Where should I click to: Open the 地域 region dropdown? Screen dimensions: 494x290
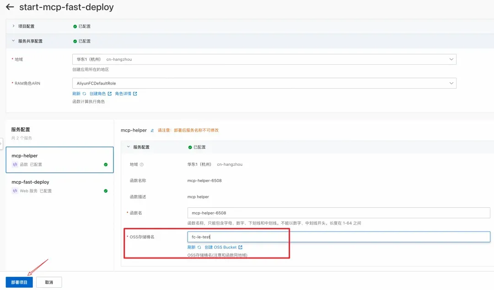(264, 59)
